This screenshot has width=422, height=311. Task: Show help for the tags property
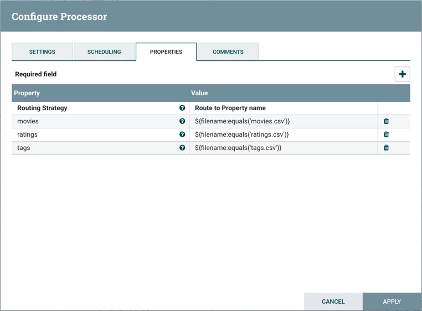(182, 147)
